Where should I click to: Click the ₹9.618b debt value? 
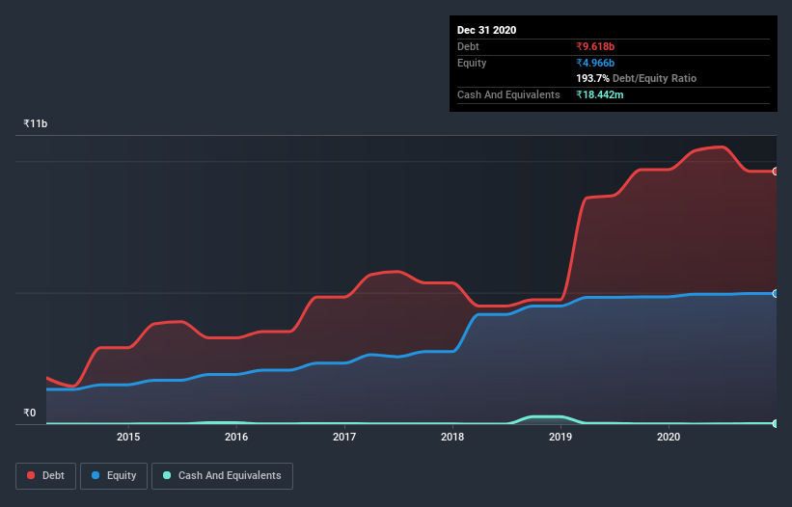coord(595,46)
